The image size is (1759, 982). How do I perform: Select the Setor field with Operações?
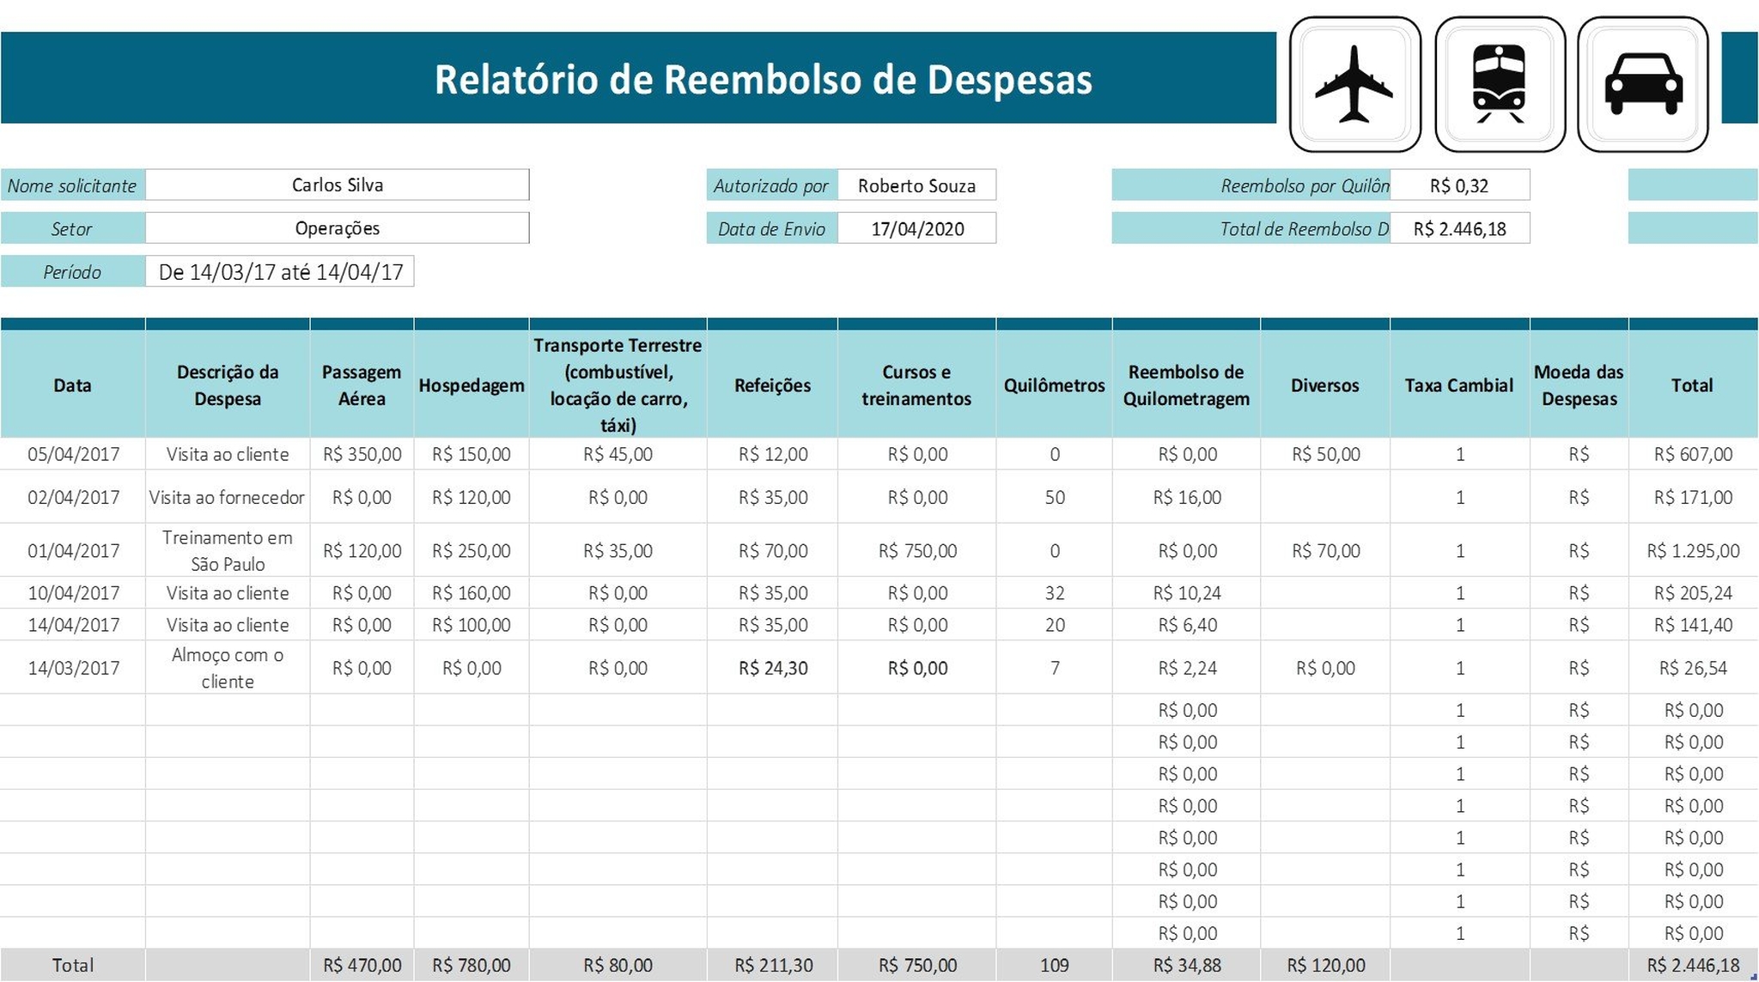[338, 228]
